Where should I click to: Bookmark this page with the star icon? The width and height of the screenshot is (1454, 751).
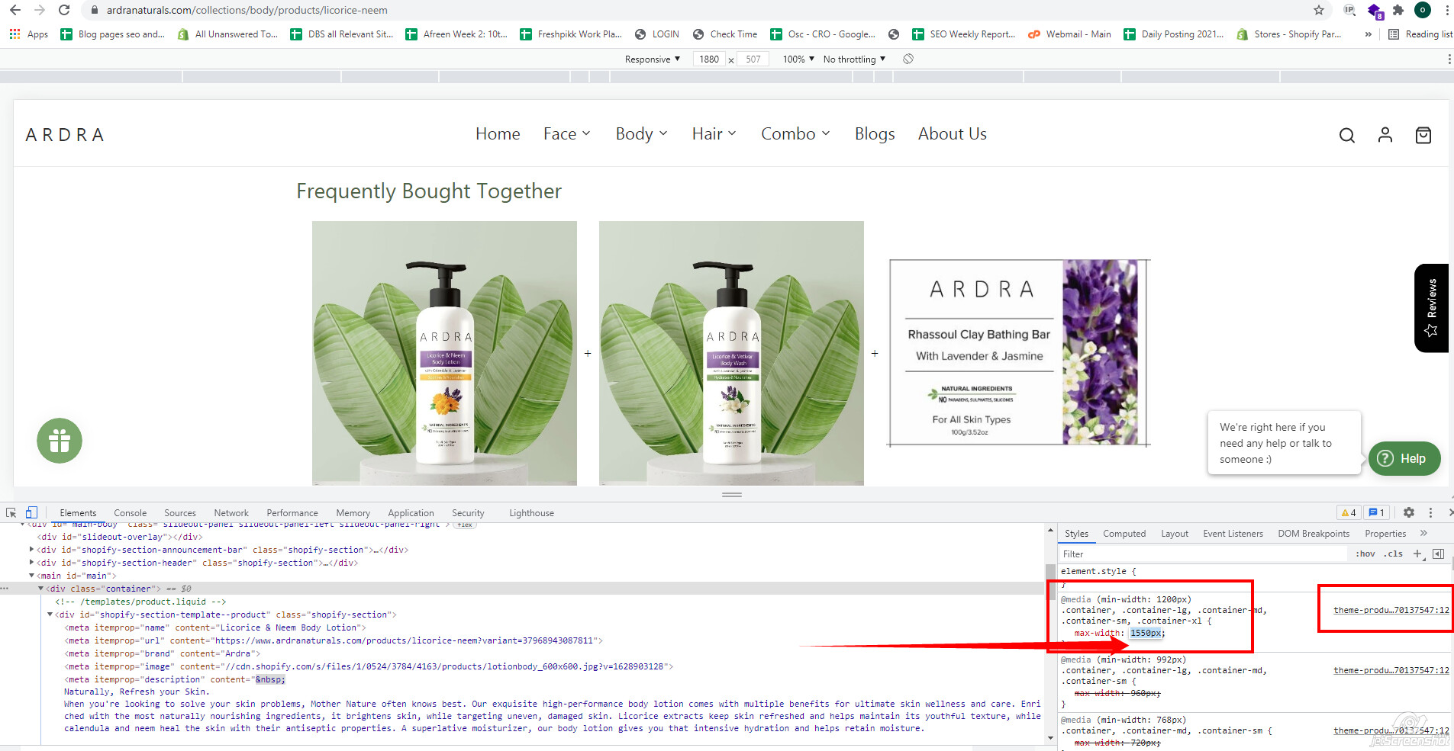click(x=1319, y=10)
